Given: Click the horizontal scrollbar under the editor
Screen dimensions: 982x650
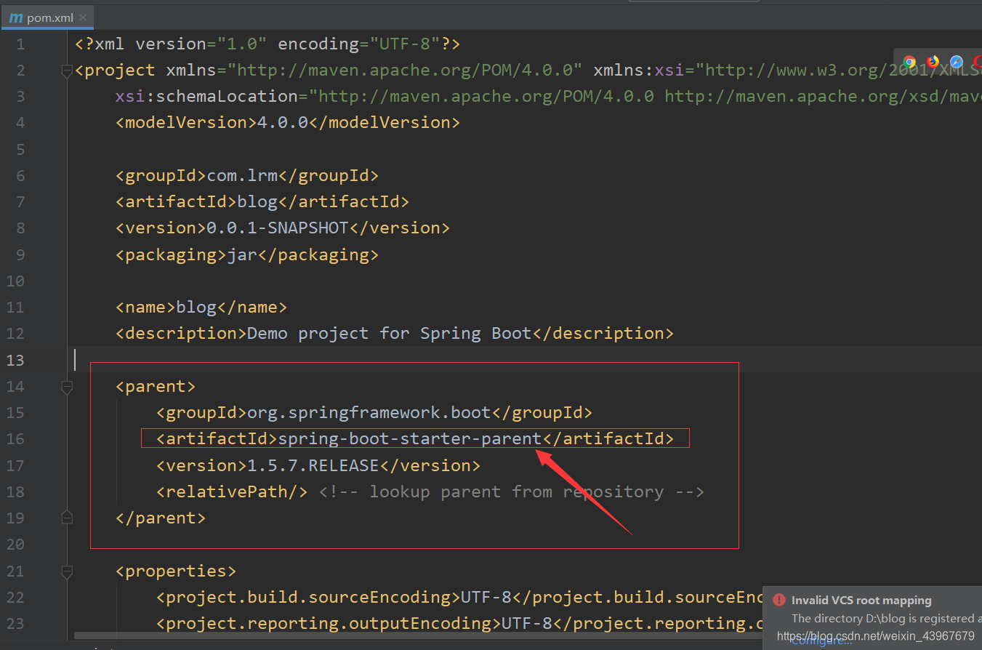Looking at the screenshot, I should (418, 636).
